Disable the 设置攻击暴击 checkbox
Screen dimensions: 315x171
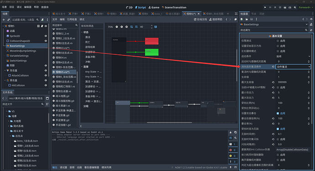[278, 113]
